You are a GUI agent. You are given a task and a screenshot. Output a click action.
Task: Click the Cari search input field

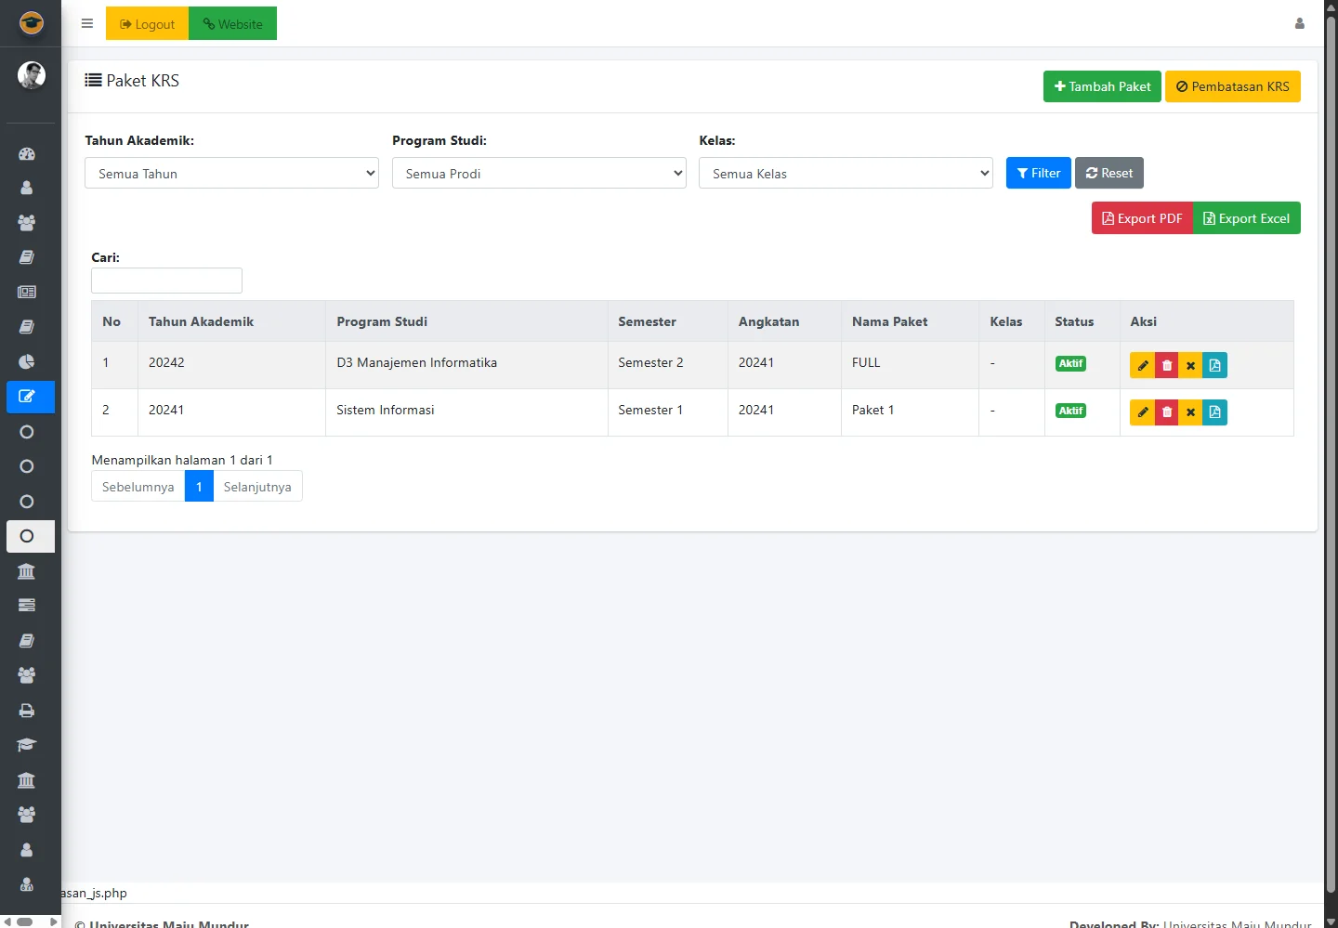pos(166,281)
